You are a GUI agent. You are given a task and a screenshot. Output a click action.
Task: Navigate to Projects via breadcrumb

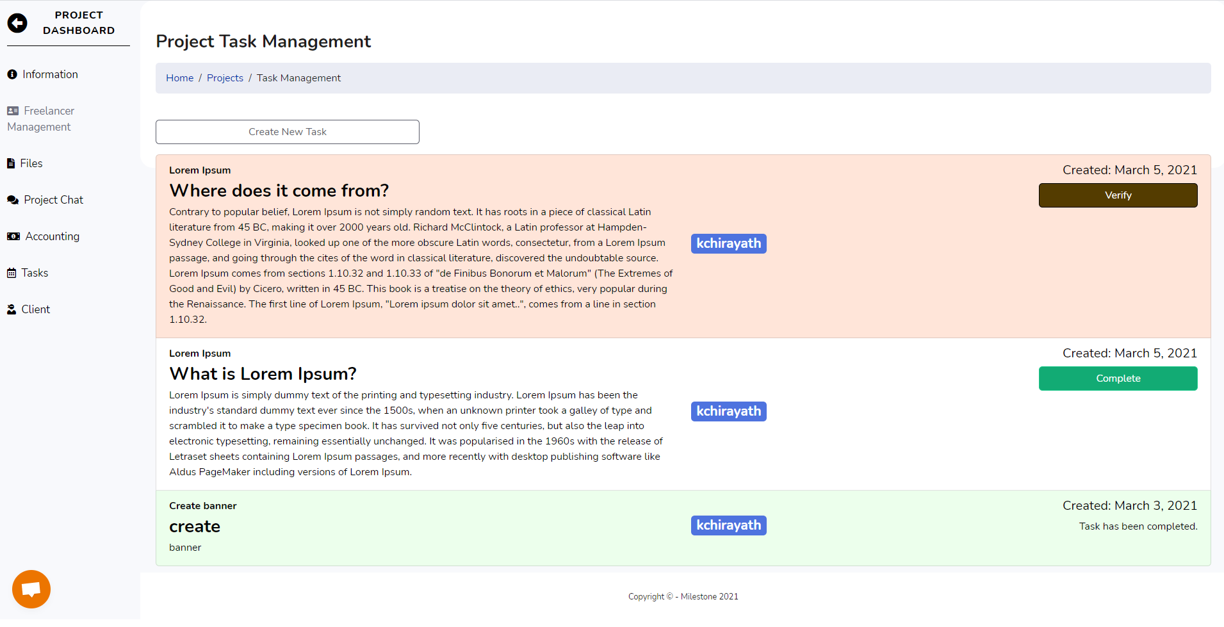click(x=225, y=78)
